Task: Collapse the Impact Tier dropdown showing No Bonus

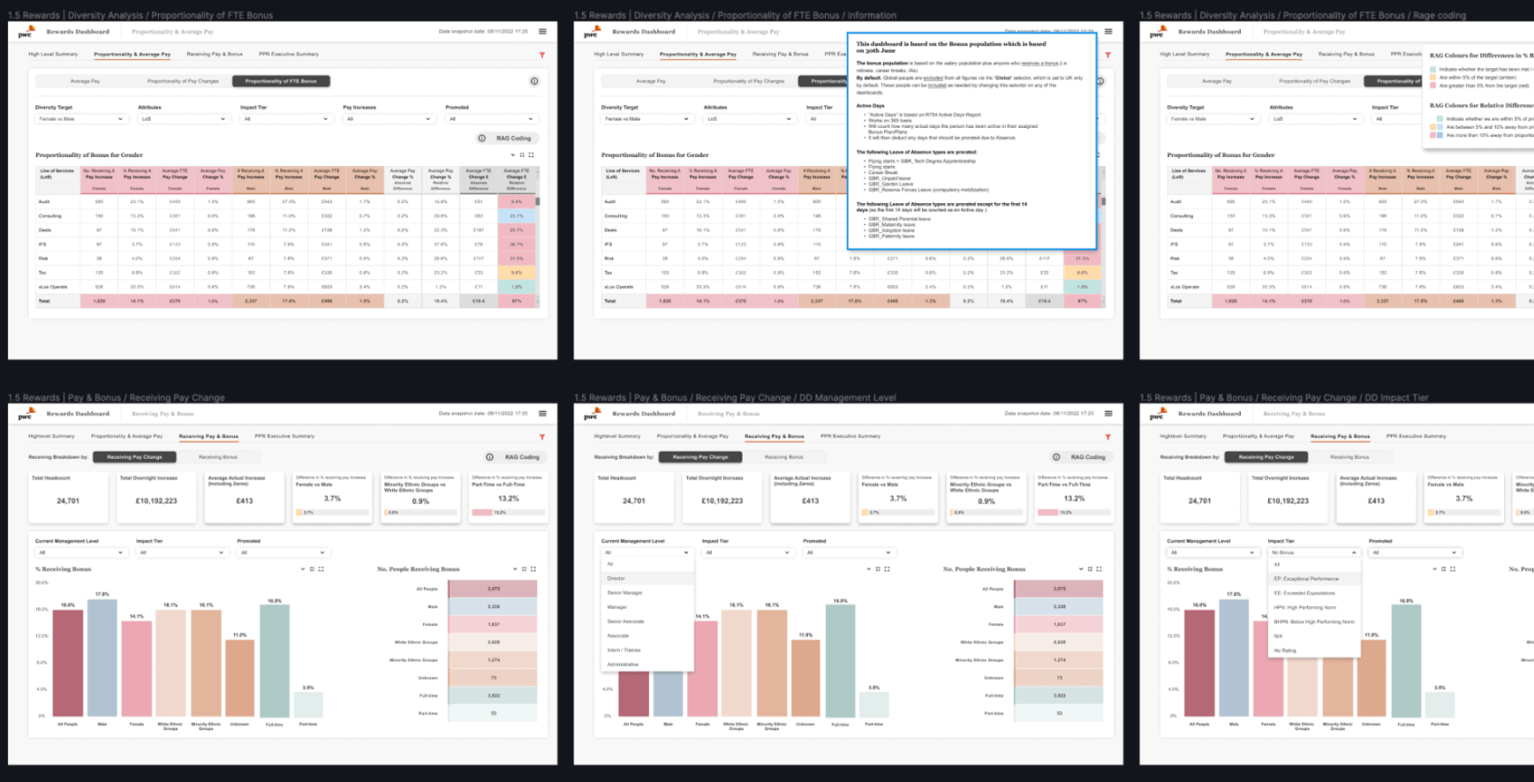Action: click(1313, 552)
